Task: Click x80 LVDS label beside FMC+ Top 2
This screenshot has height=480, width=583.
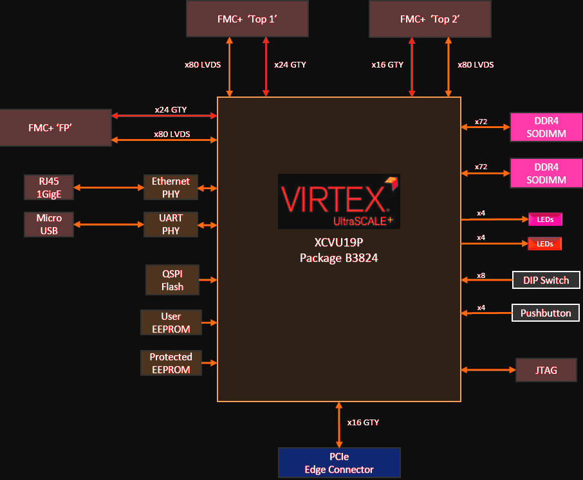Action: 476,65
